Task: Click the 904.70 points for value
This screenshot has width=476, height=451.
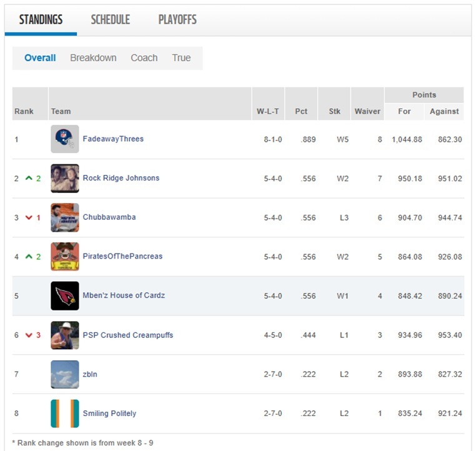Action: coord(410,217)
